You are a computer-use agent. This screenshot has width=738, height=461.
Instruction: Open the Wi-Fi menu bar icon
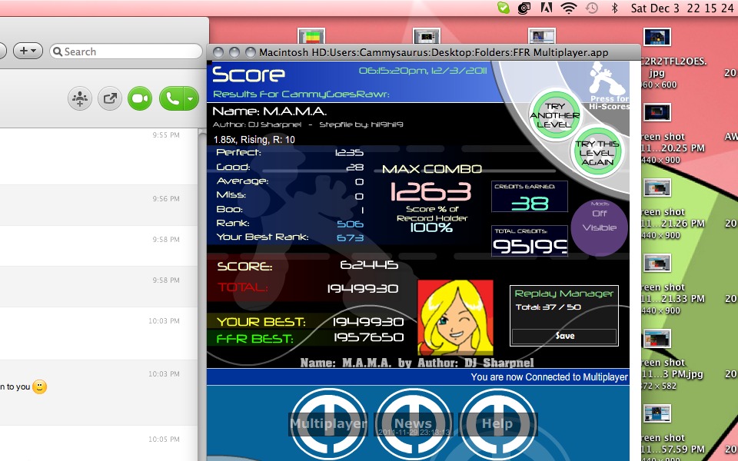point(569,8)
